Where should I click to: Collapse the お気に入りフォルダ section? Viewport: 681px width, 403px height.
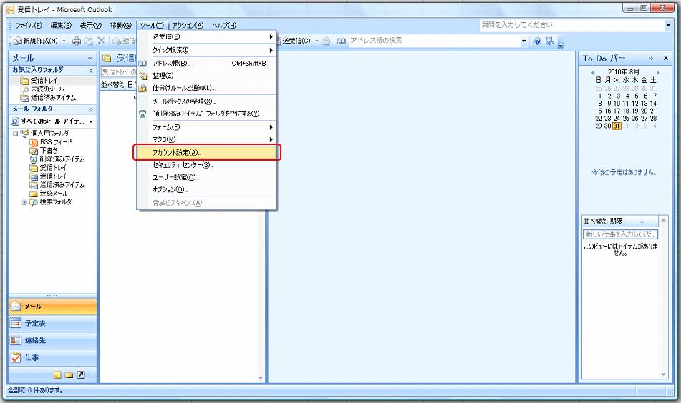click(x=91, y=71)
